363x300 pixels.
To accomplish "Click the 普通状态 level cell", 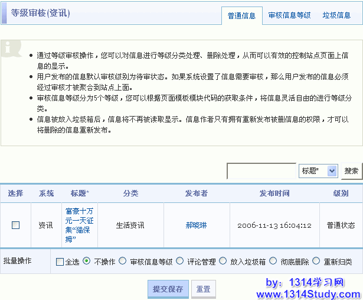I will 341,225.
